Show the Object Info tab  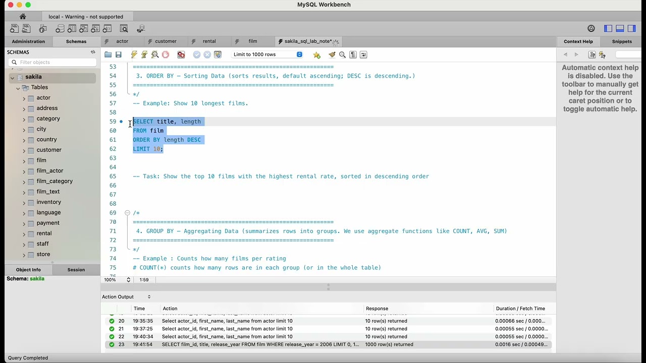(x=28, y=270)
